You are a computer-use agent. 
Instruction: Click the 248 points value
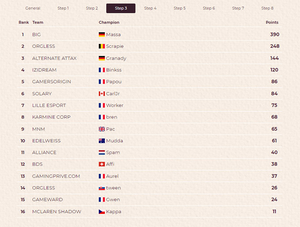pos(275,46)
